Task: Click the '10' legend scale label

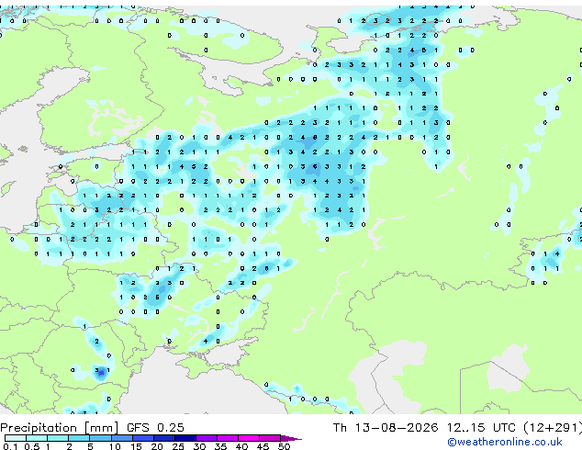Action: click(115, 446)
